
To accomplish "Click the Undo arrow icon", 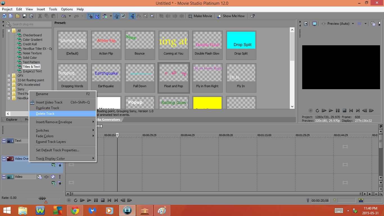I will 64,16.
